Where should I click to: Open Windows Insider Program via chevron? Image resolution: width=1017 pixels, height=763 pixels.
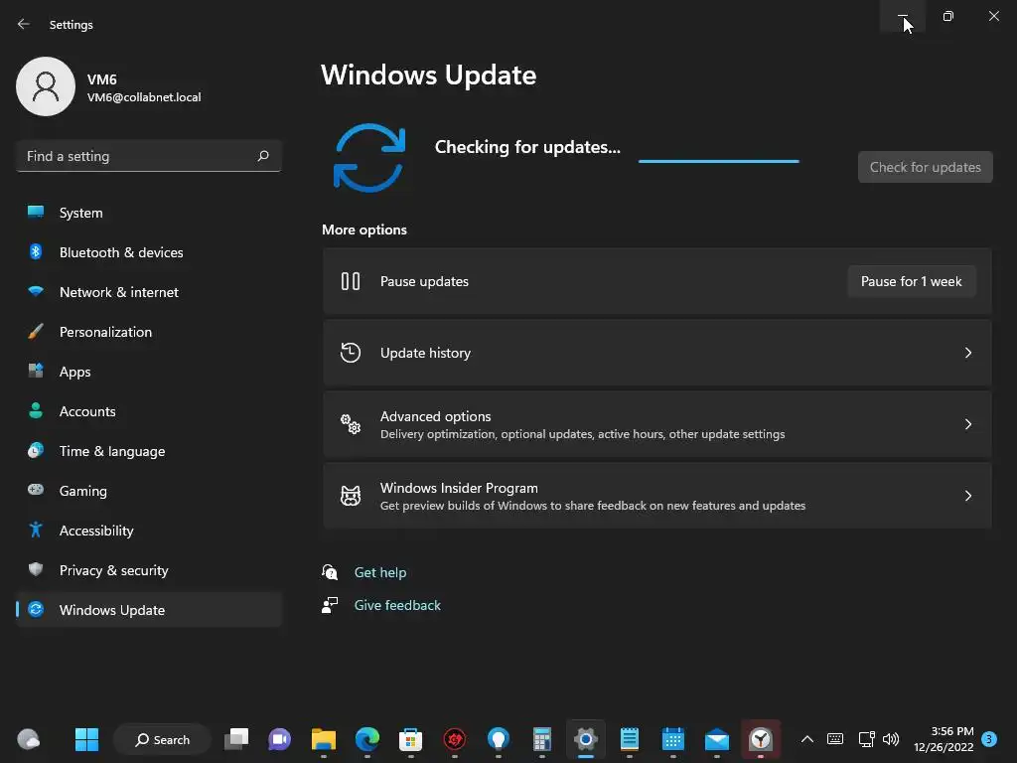click(967, 496)
